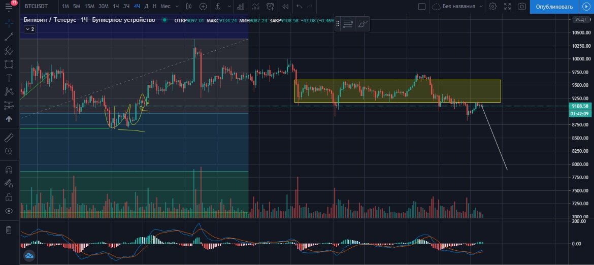Undo the last chart action
Image resolution: width=594 pixels, height=265 pixels.
[299, 7]
